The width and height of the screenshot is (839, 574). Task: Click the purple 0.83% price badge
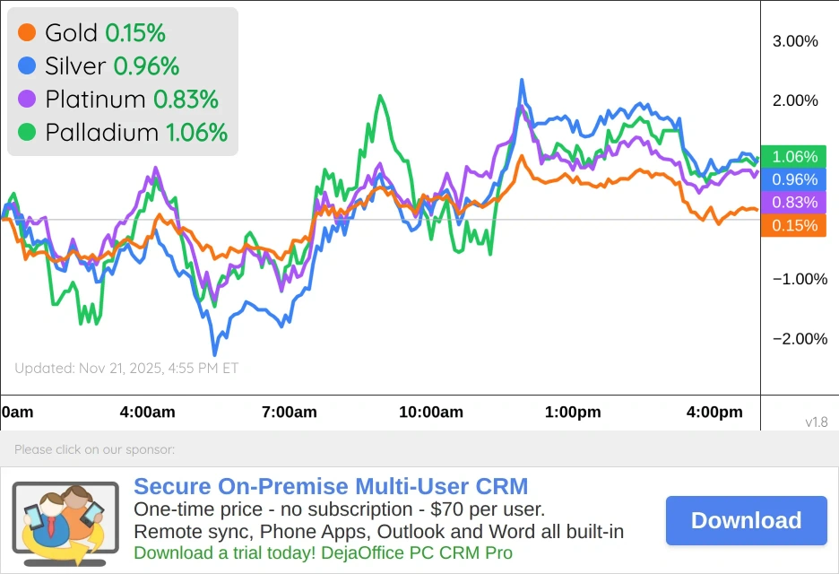point(794,203)
